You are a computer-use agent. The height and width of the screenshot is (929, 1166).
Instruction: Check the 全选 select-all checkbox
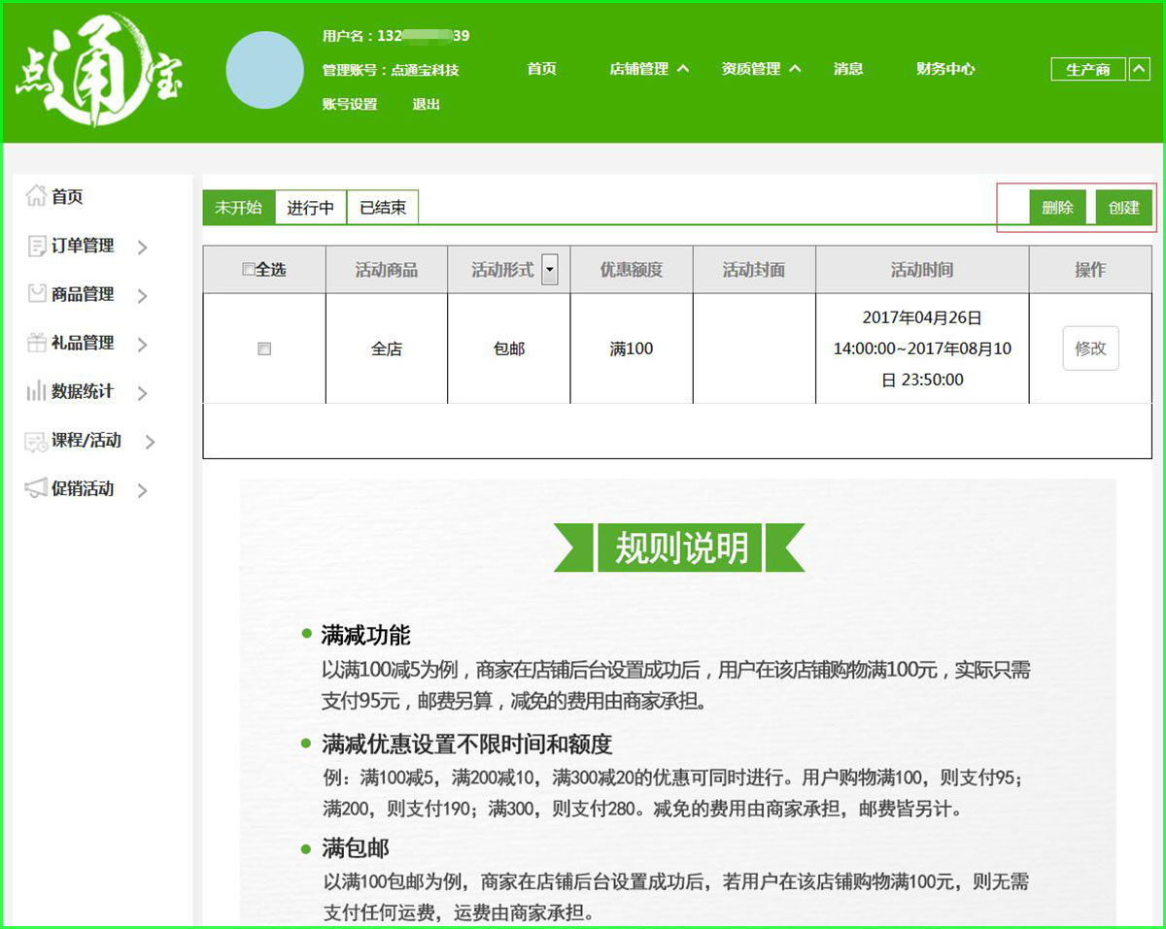pos(249,270)
